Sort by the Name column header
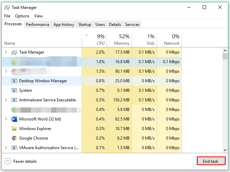The width and height of the screenshot is (230, 172). tap(10, 43)
